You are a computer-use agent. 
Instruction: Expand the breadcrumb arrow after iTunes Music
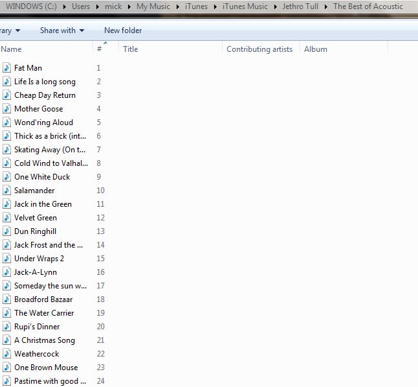(x=276, y=6)
